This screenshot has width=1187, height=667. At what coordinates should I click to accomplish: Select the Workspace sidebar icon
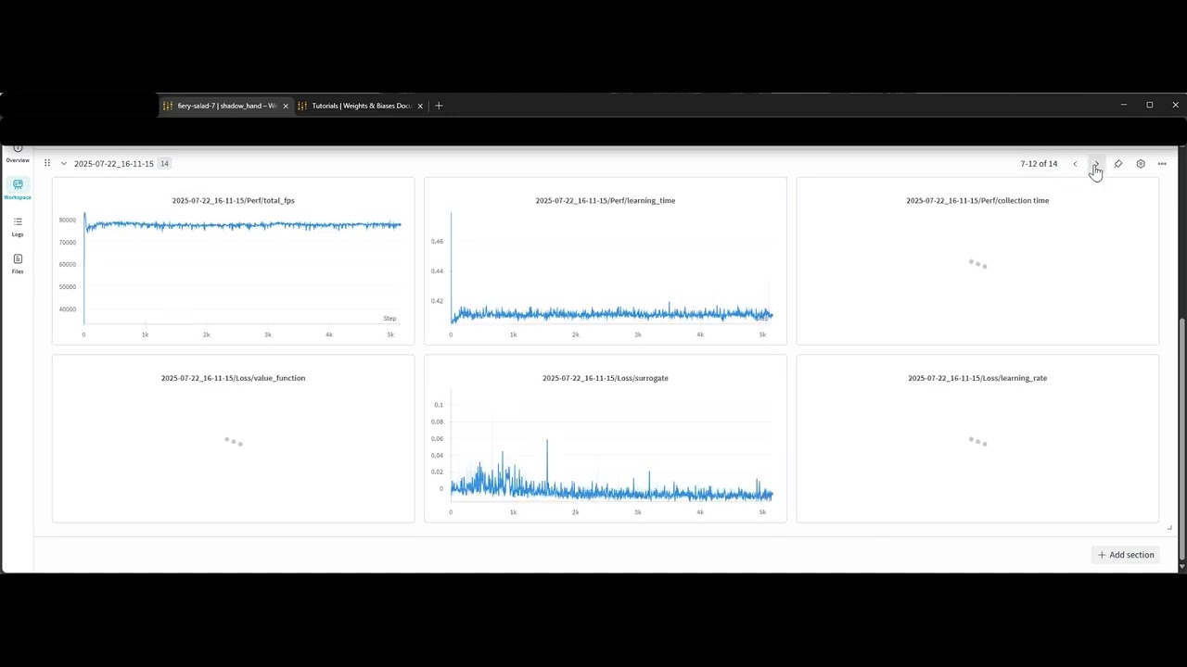click(x=18, y=189)
